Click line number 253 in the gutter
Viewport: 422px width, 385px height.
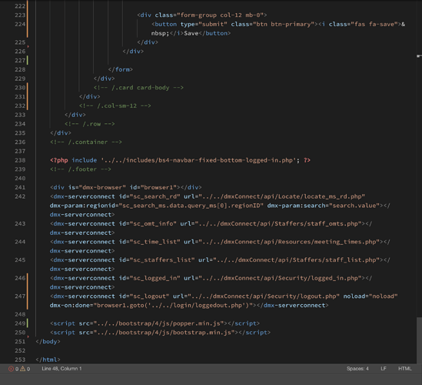coord(20,360)
